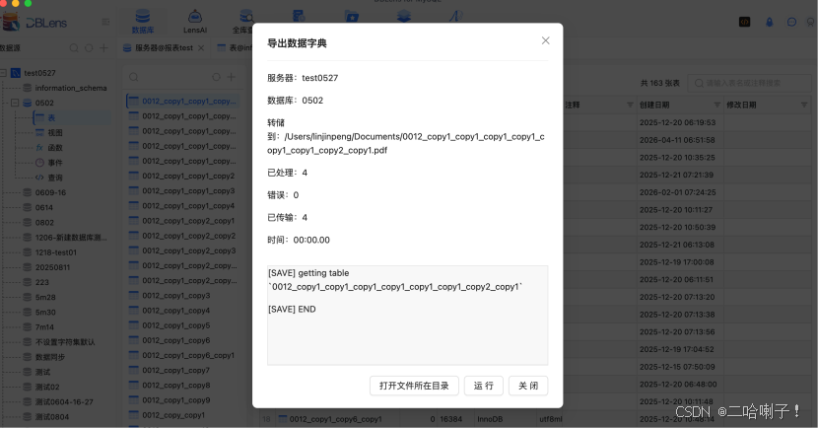Viewport: 818px width, 428px height.
Task: Select database 1218-test01 in the tree
Action: 56,252
